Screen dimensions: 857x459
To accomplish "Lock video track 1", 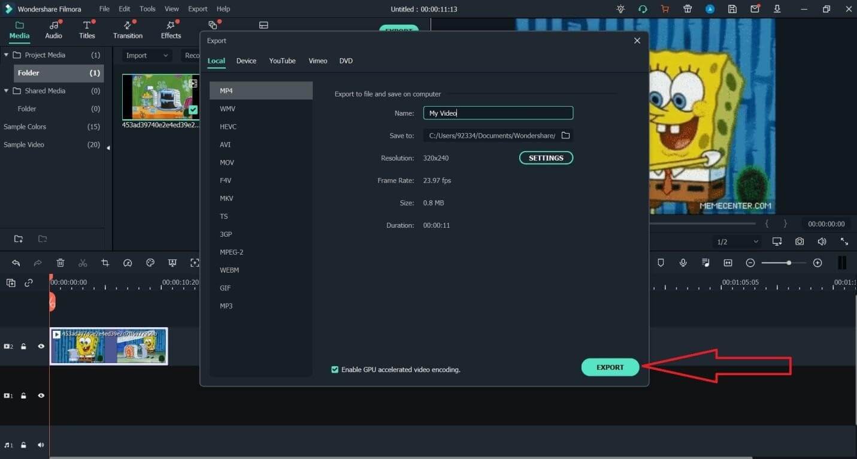I will pyautogui.click(x=24, y=396).
